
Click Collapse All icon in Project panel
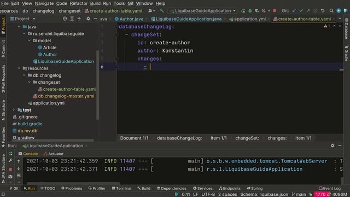pyautogui.click(x=79, y=19)
